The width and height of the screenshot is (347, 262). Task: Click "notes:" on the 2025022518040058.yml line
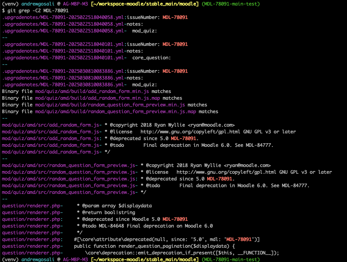135,24
